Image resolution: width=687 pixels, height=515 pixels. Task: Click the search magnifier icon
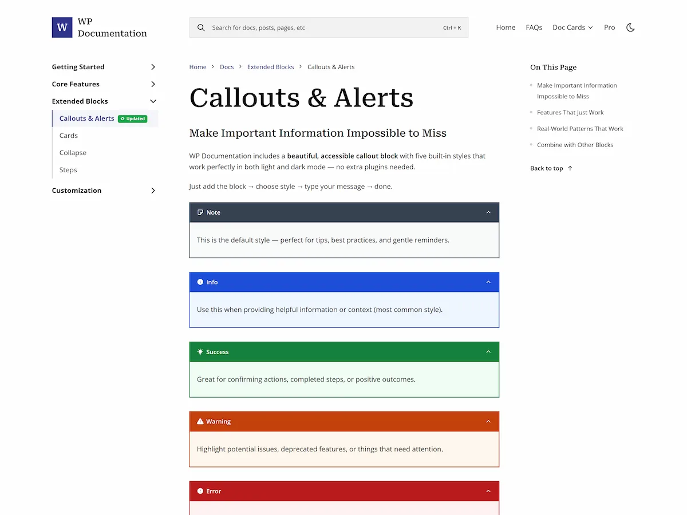(201, 27)
